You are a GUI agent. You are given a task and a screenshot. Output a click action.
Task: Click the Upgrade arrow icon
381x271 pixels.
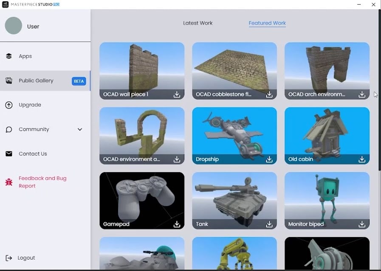pyautogui.click(x=9, y=105)
